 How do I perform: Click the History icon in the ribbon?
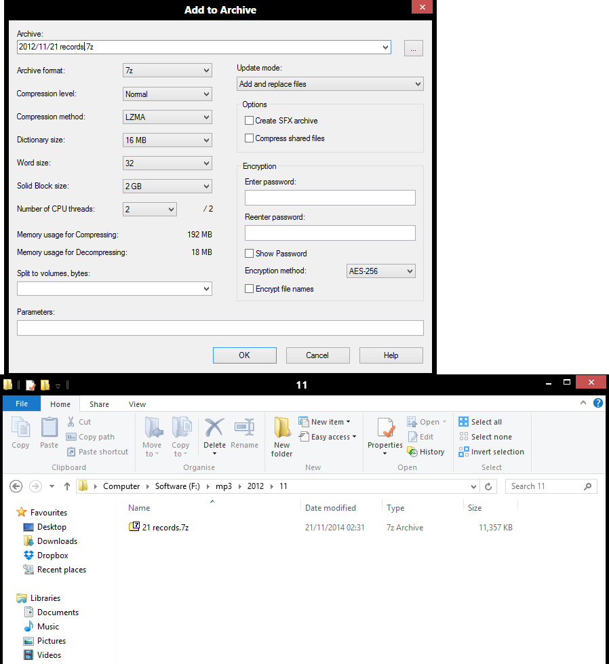pyautogui.click(x=412, y=452)
